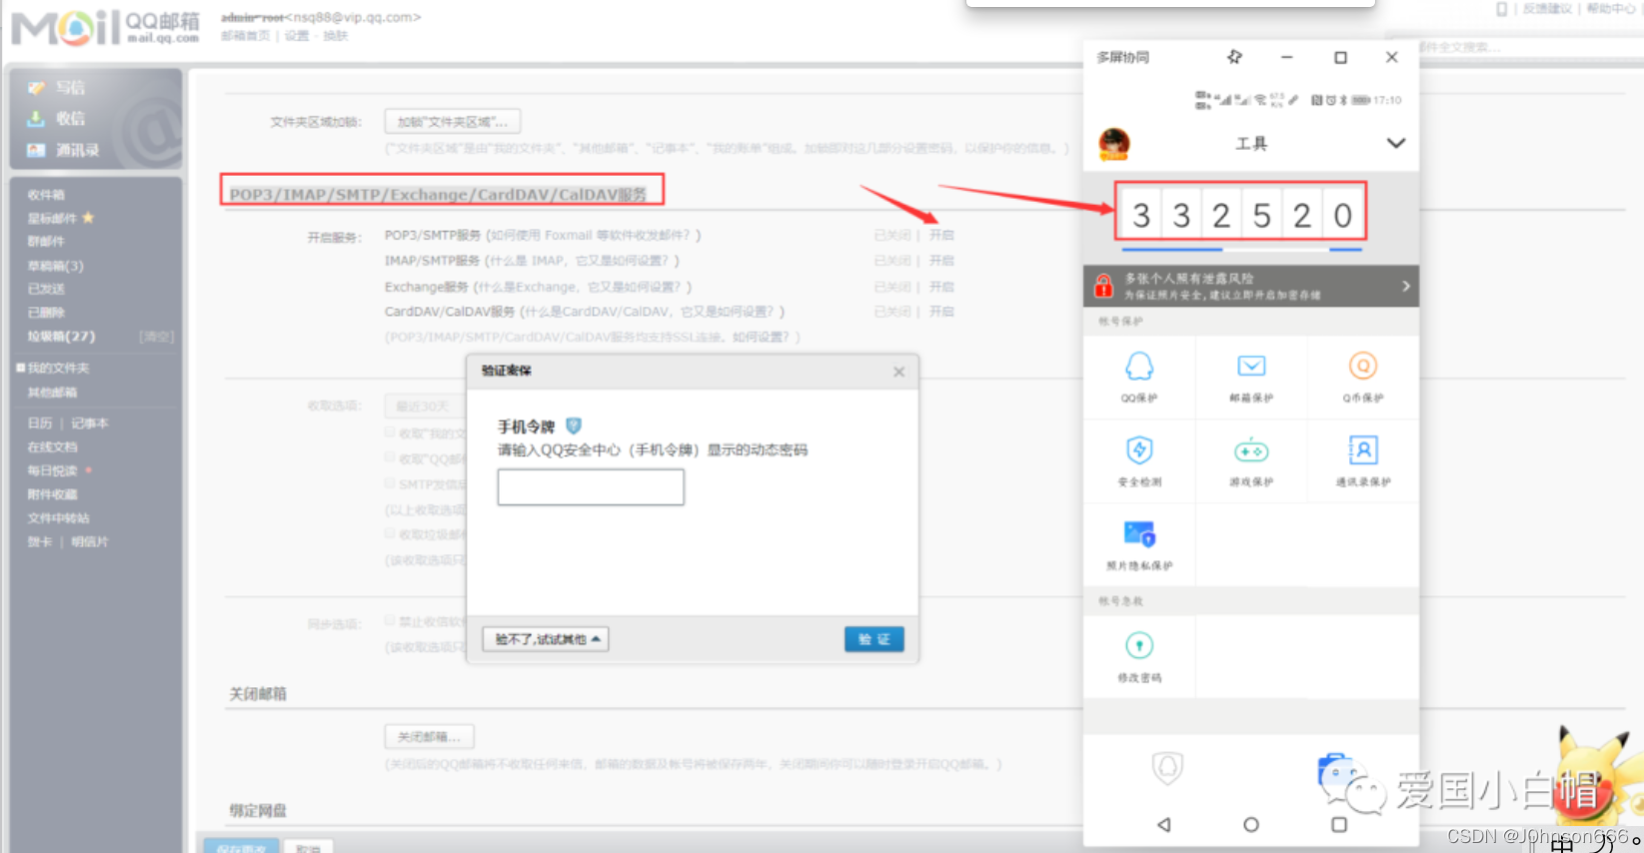Open 日历 in the sidebar
Screen dimensions: 1644x853
(40, 424)
